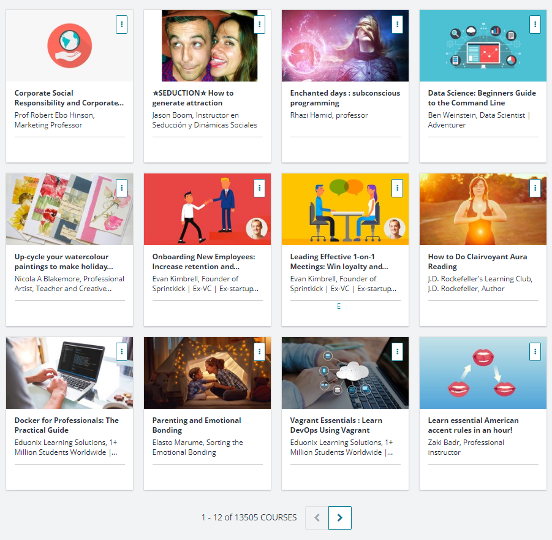552x540 pixels.
Task: Expand options on Parenting and Emotional Bonding card
Action: pos(259,352)
